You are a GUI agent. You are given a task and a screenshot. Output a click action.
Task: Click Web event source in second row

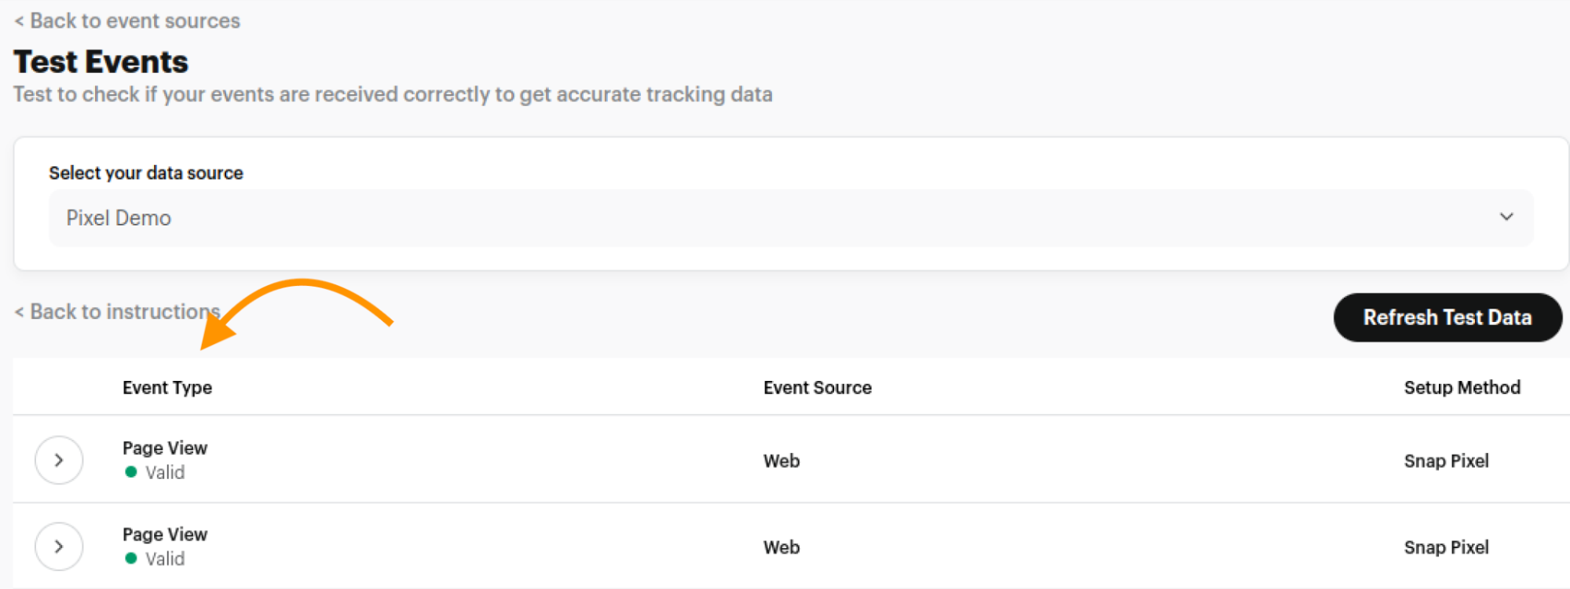[781, 547]
